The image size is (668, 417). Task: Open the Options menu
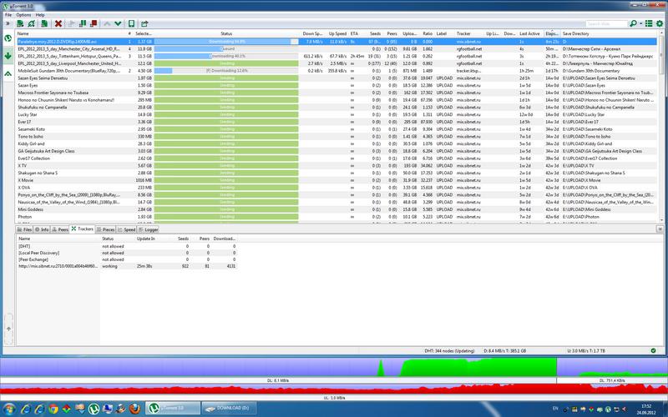pyautogui.click(x=23, y=15)
